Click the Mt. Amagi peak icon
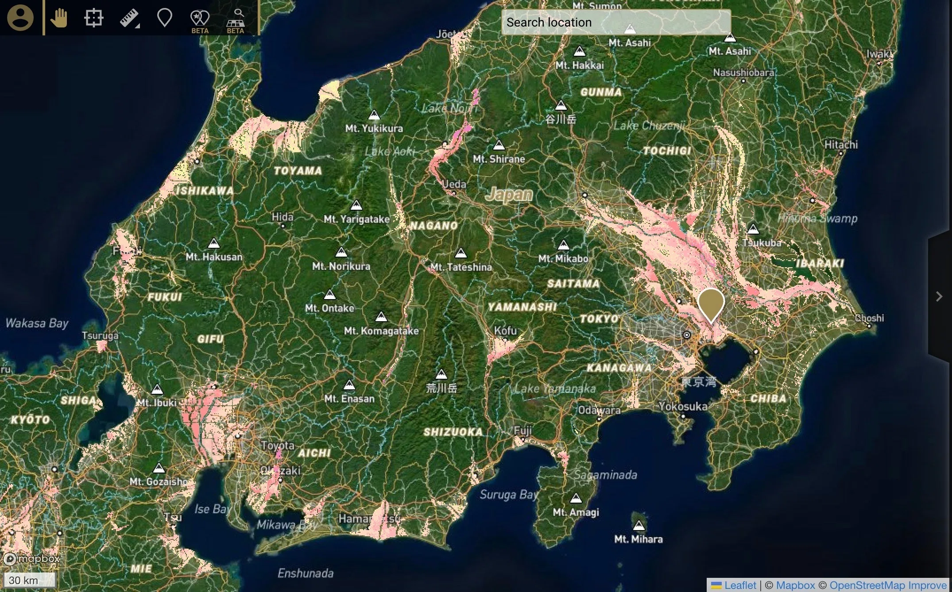Viewport: 952px width, 592px height. tap(576, 498)
